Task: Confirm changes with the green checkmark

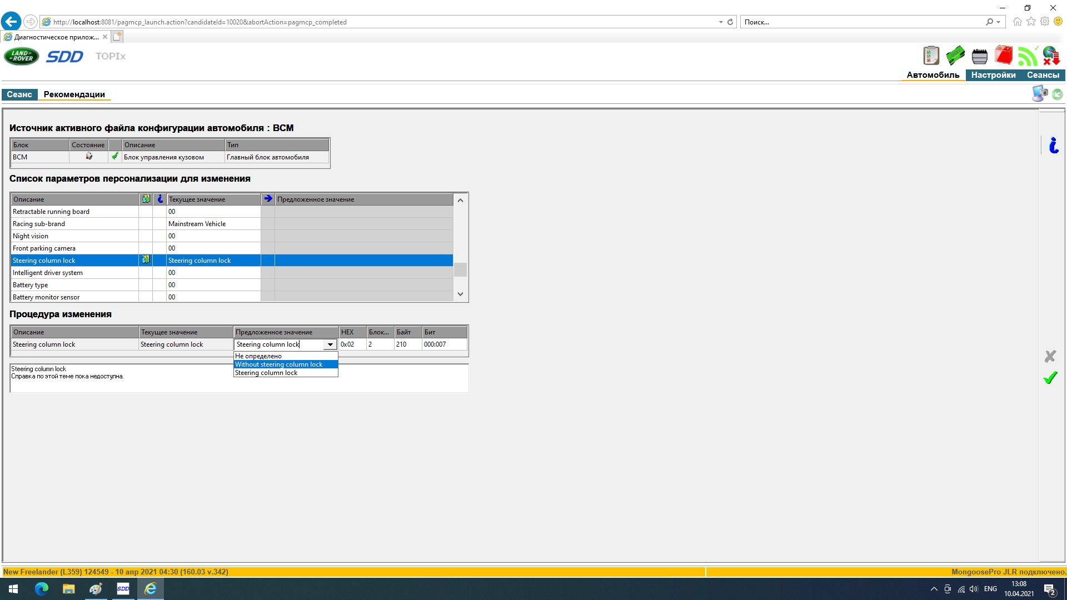Action: [x=1050, y=378]
